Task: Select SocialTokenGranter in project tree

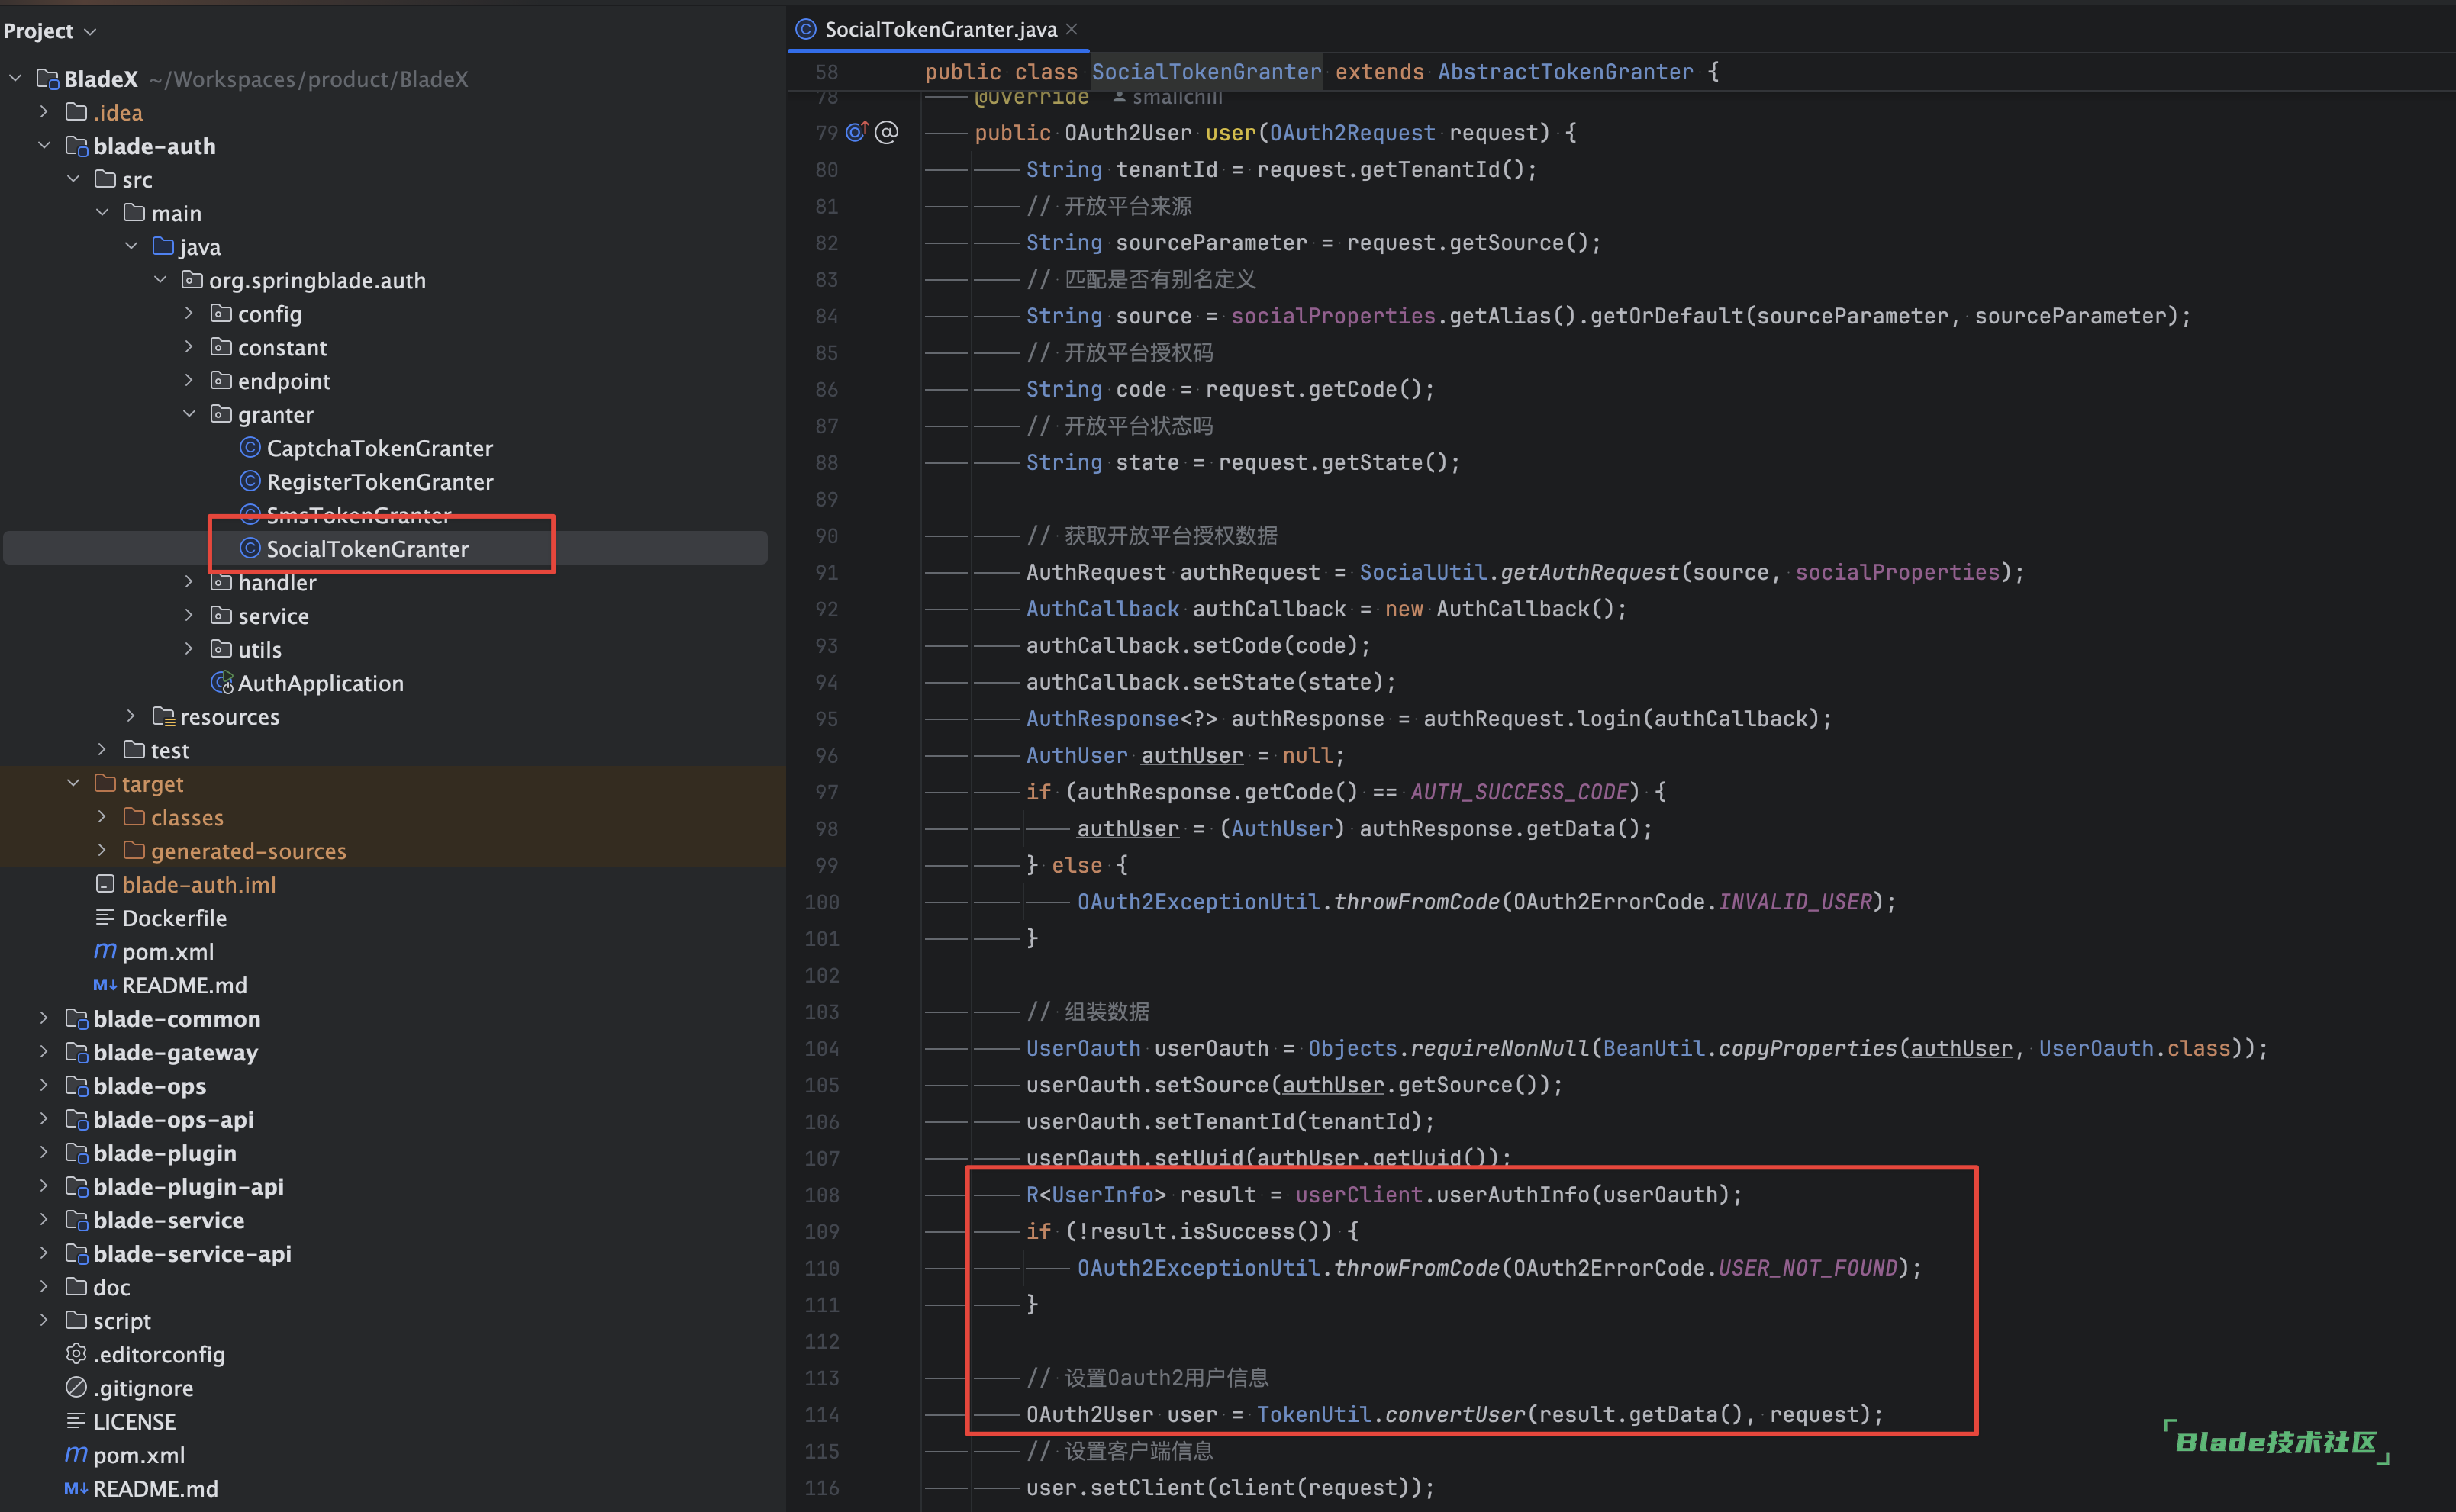Action: tap(367, 549)
